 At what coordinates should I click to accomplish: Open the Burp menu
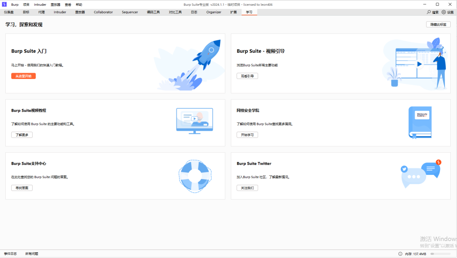tap(15, 4)
